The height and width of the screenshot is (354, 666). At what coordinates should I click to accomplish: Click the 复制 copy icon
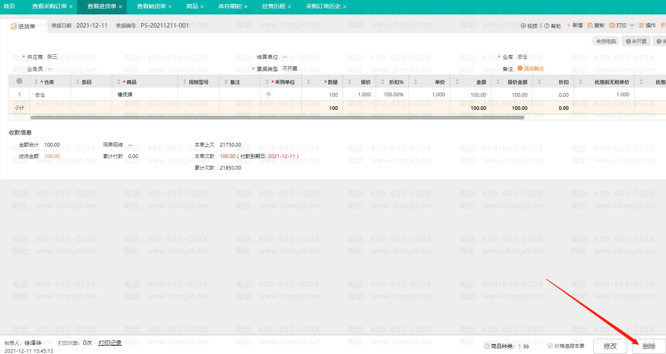pos(590,26)
